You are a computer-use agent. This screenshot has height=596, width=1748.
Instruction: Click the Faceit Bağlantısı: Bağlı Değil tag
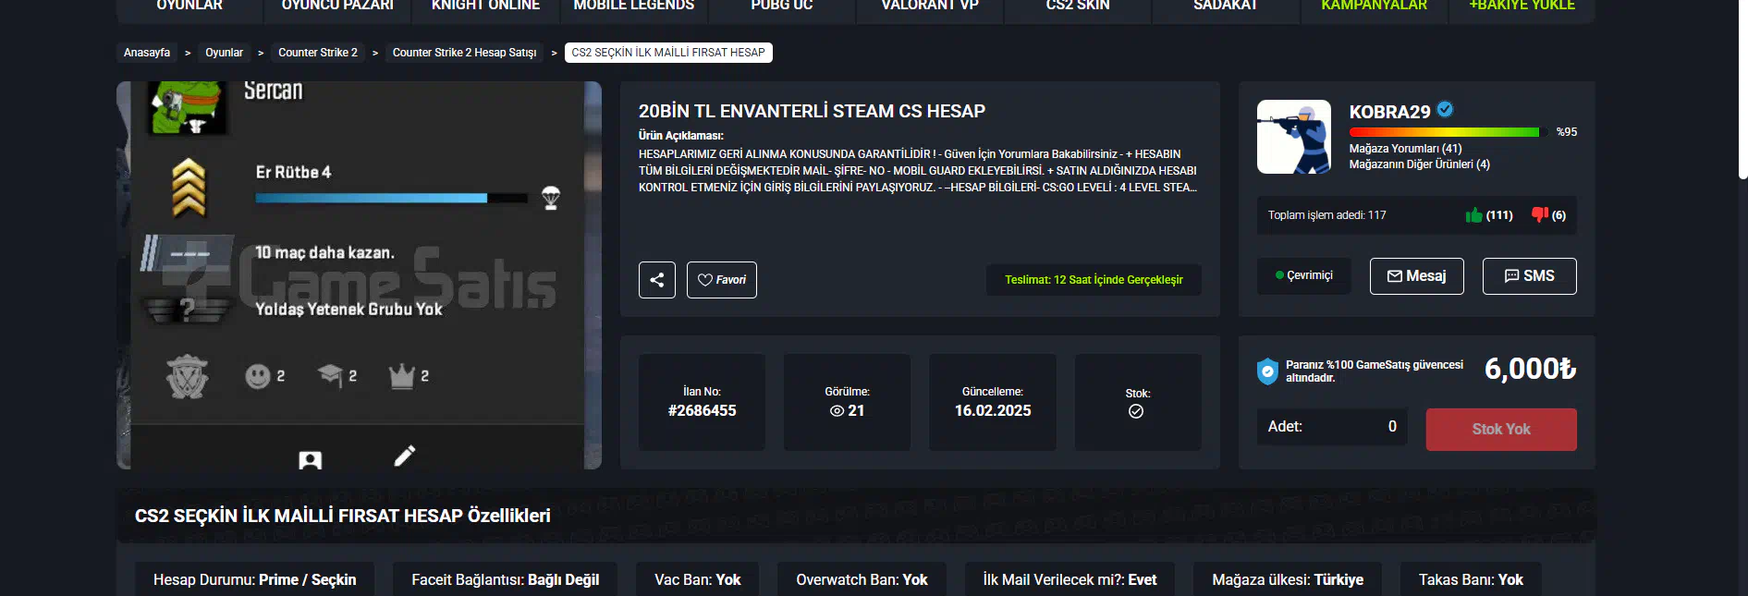(505, 579)
